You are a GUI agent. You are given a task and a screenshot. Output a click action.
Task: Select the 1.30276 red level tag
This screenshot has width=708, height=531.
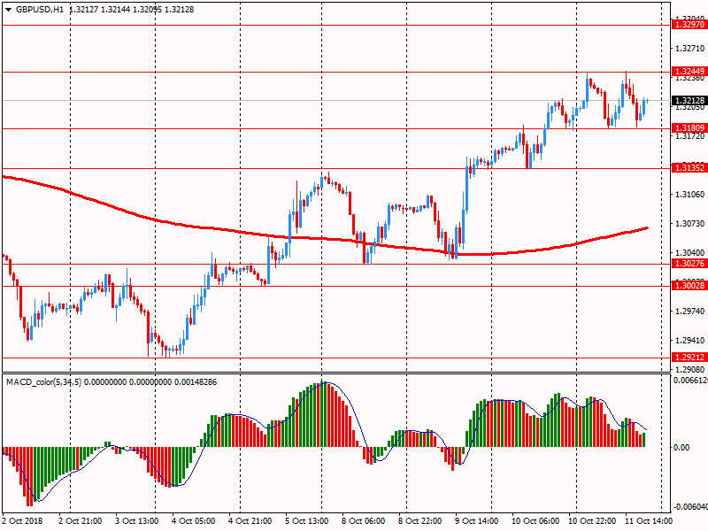click(689, 263)
